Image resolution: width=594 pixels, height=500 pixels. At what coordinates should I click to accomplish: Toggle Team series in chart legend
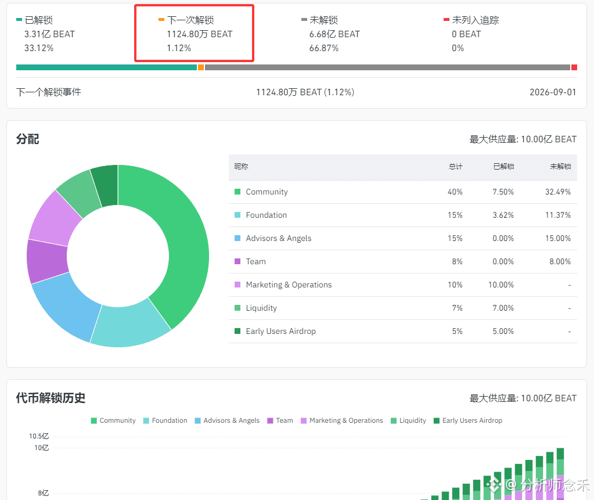[x=280, y=420]
